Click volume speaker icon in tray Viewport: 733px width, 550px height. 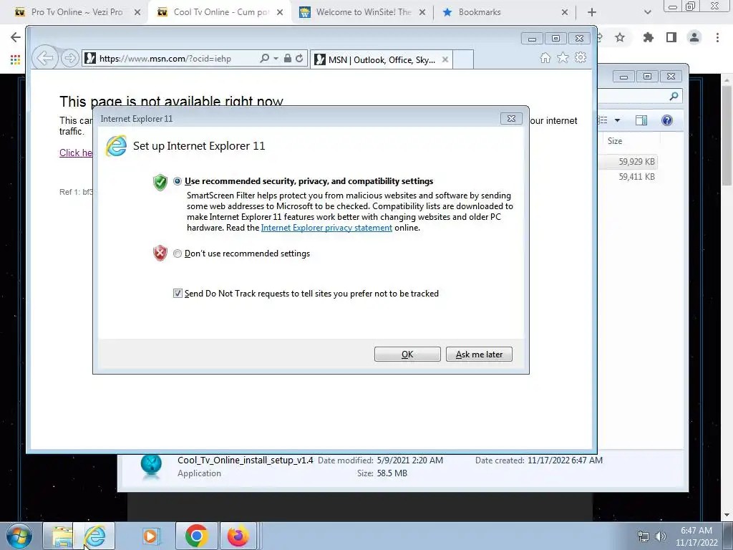(x=660, y=536)
